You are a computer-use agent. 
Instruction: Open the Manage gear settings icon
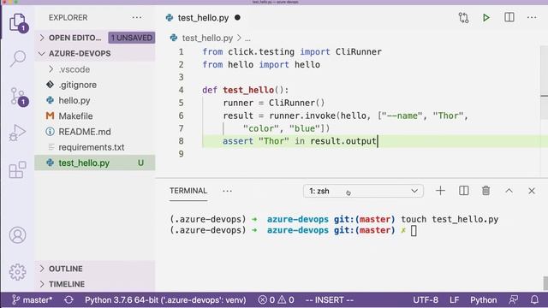pos(17,272)
